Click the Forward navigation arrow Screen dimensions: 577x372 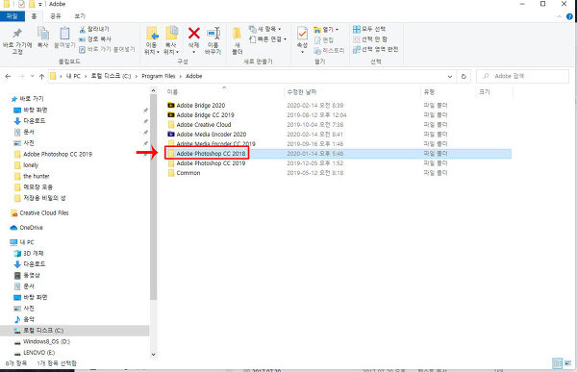[21, 76]
